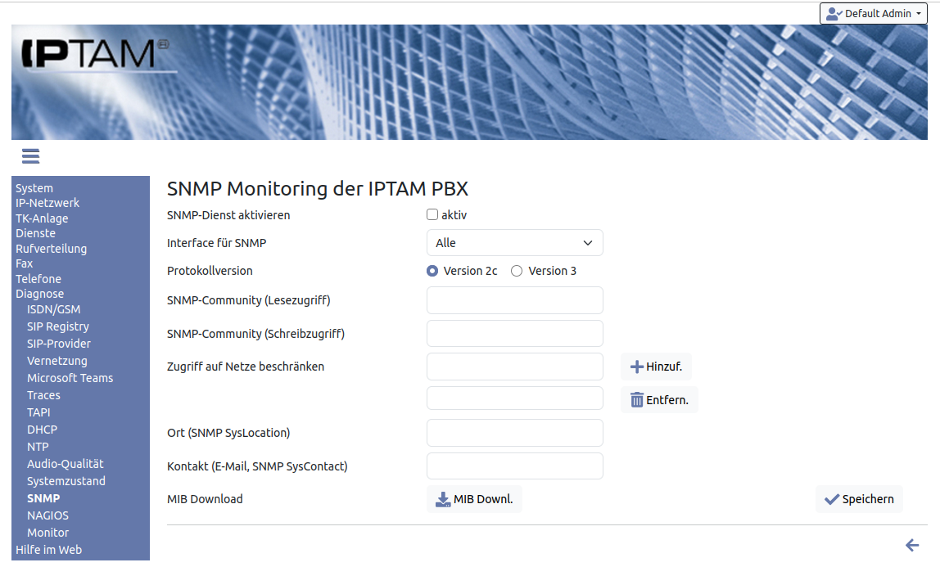Screen dimensions: 940x567
Task: Click the back arrow icon
Action: click(912, 546)
